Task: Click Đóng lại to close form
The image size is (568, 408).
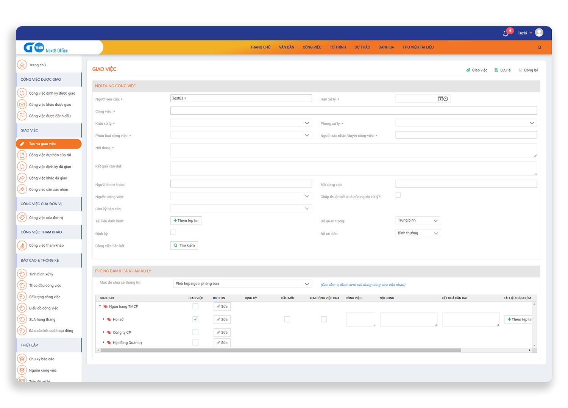Action: (x=528, y=70)
